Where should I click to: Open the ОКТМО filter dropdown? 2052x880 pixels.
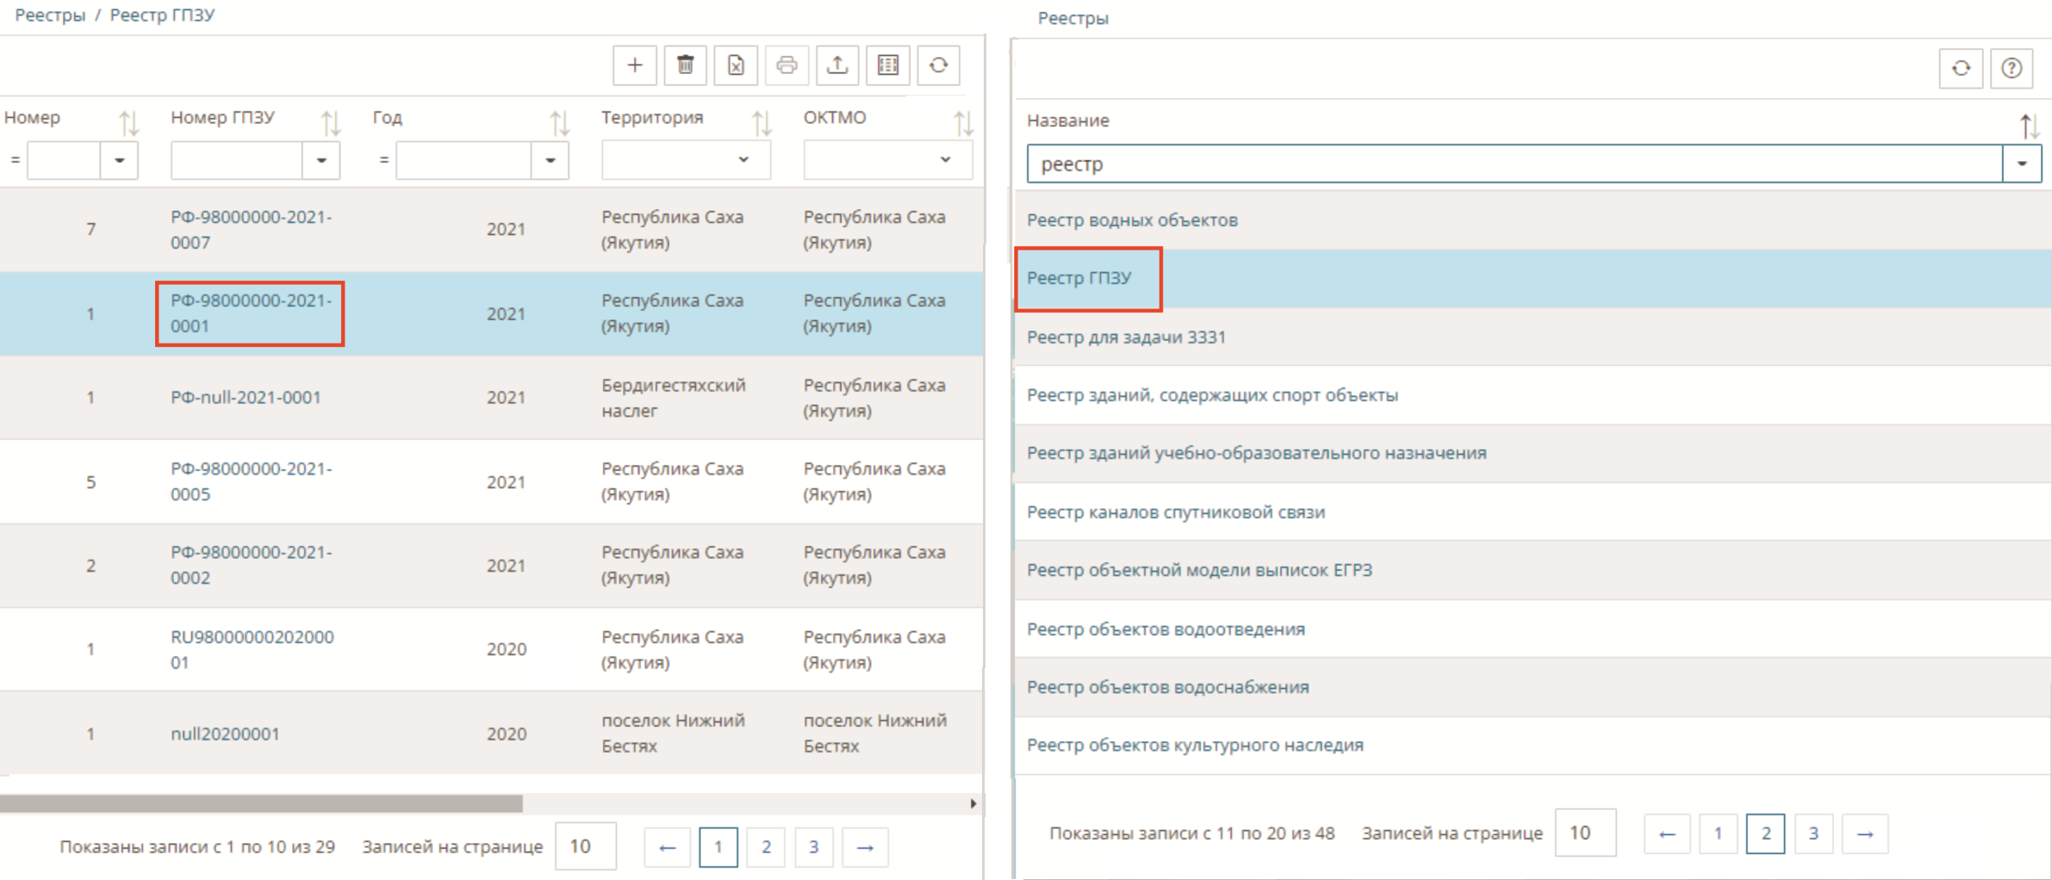tap(945, 160)
